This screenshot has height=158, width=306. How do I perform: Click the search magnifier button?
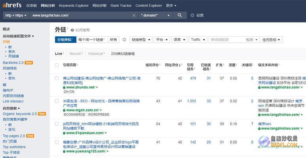pos(180,15)
